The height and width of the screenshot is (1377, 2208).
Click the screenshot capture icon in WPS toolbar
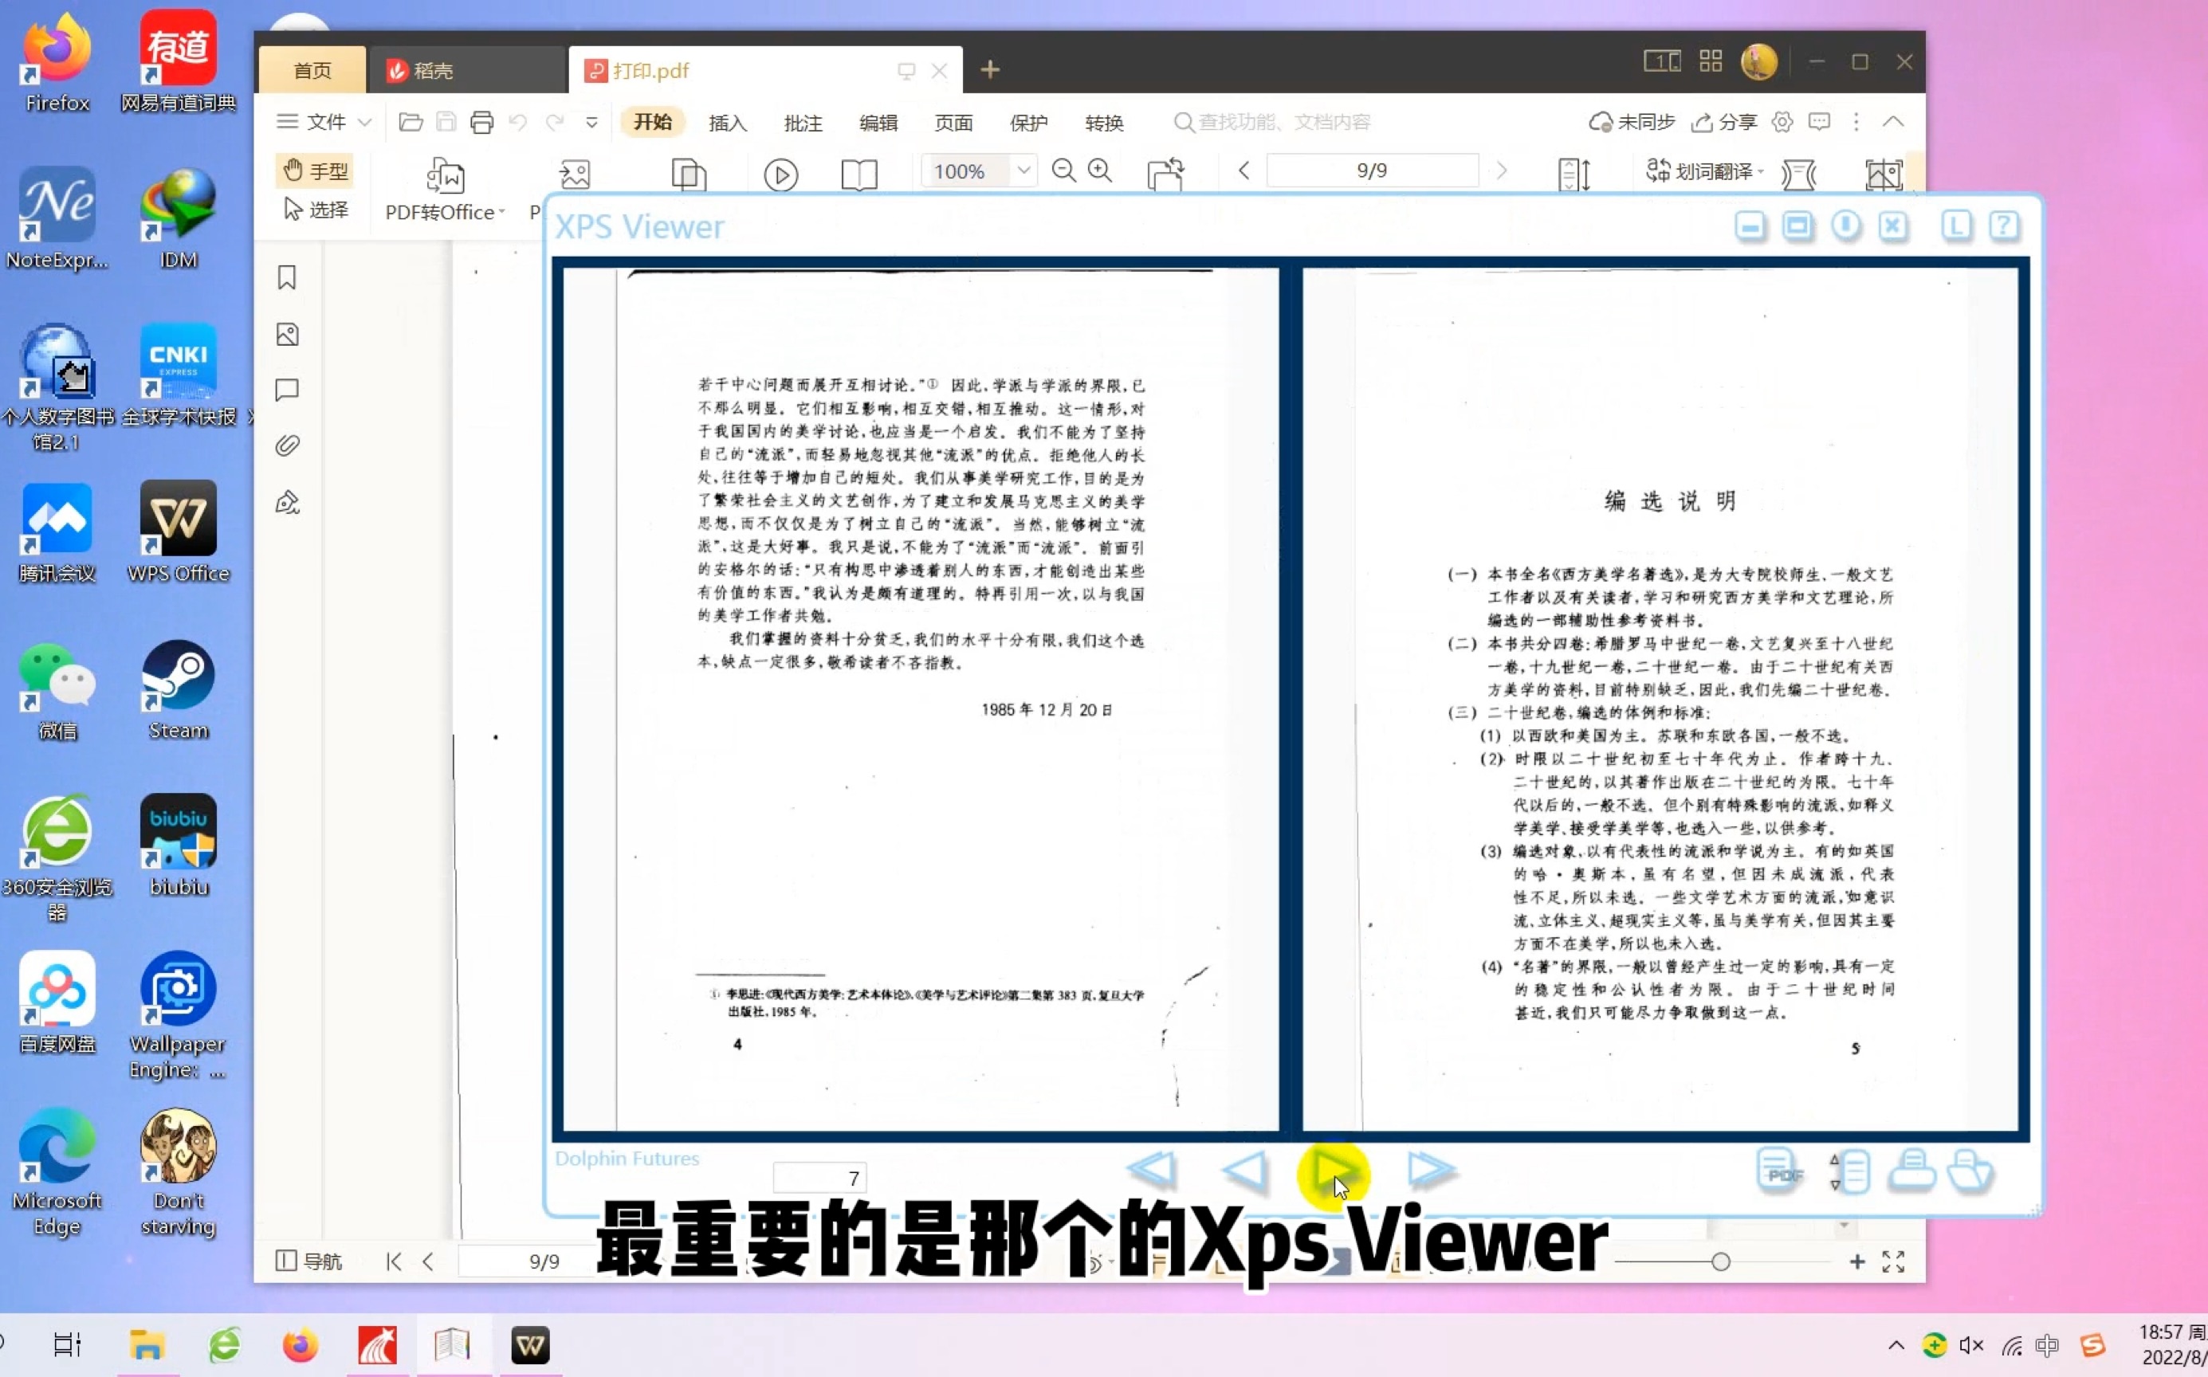1883,174
